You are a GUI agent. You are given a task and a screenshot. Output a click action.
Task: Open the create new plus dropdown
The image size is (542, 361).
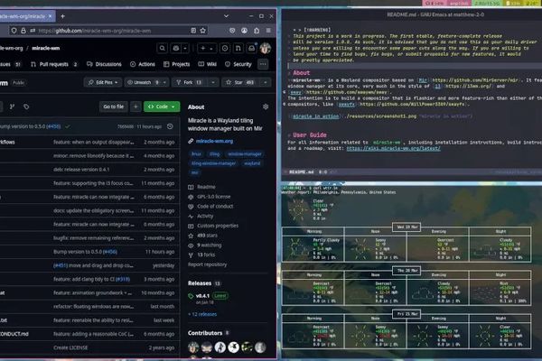tap(207, 48)
